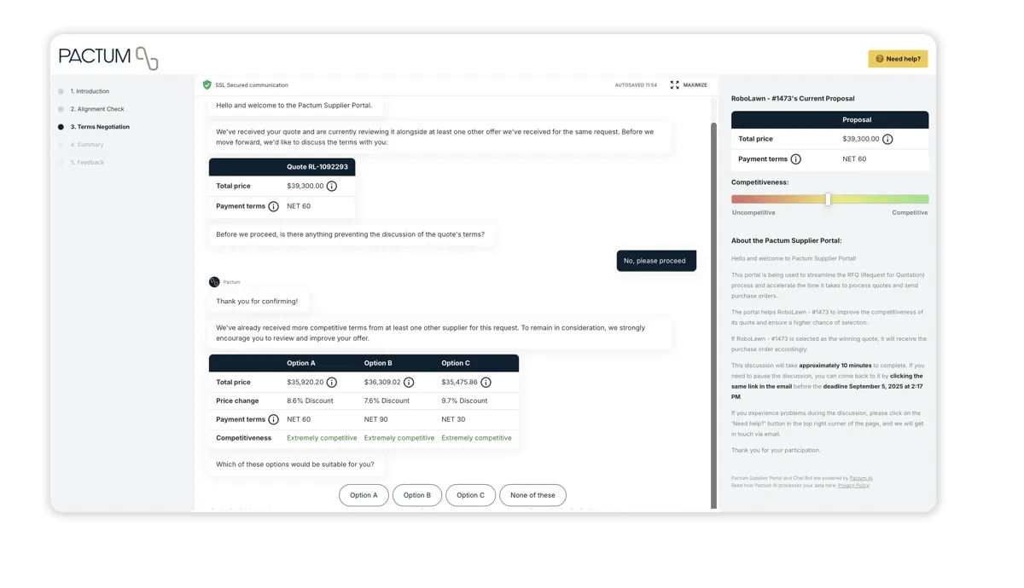Go to step 2. Alignment Check
1024x588 pixels.
(97, 109)
